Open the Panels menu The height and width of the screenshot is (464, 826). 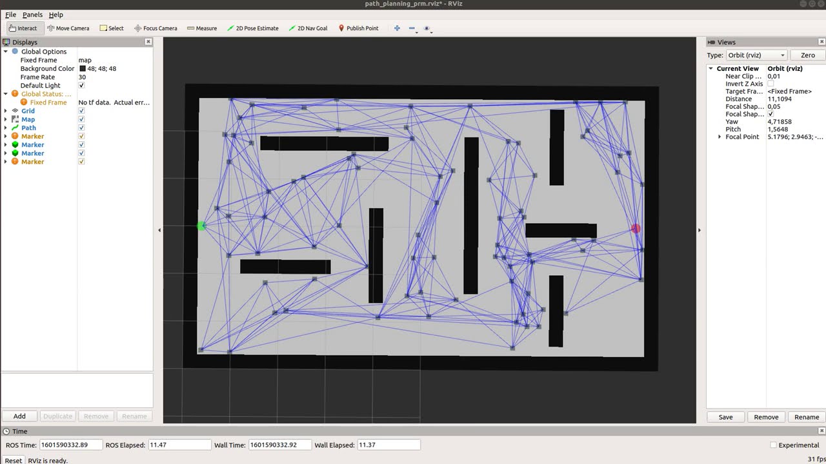(x=32, y=14)
